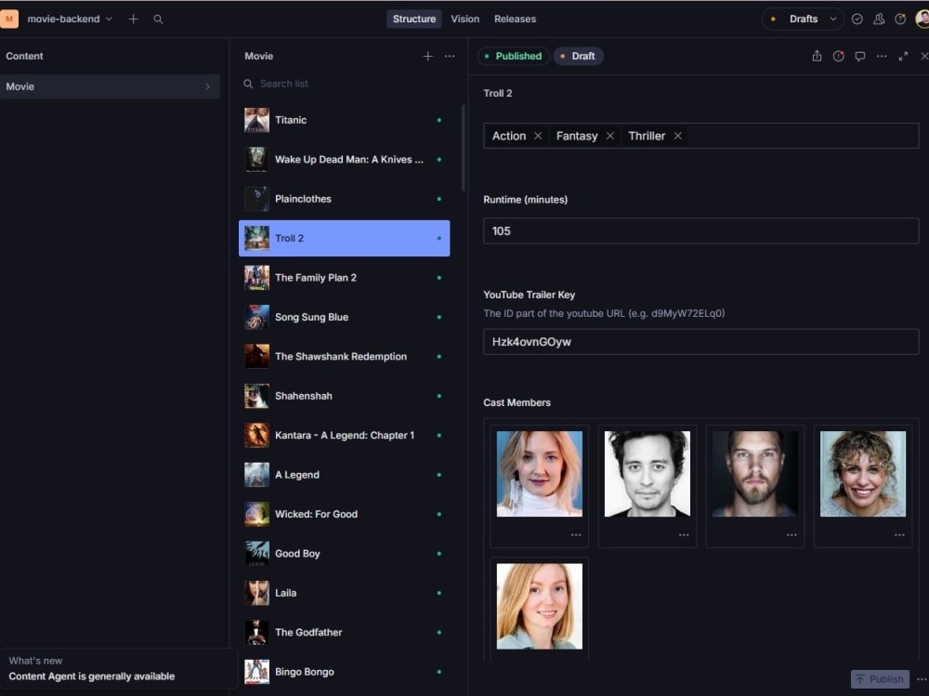The width and height of the screenshot is (929, 696).
Task: Open the Laila movie entry
Action: tap(345, 593)
